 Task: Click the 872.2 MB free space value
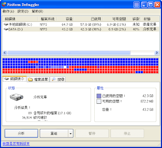(x=147, y=101)
